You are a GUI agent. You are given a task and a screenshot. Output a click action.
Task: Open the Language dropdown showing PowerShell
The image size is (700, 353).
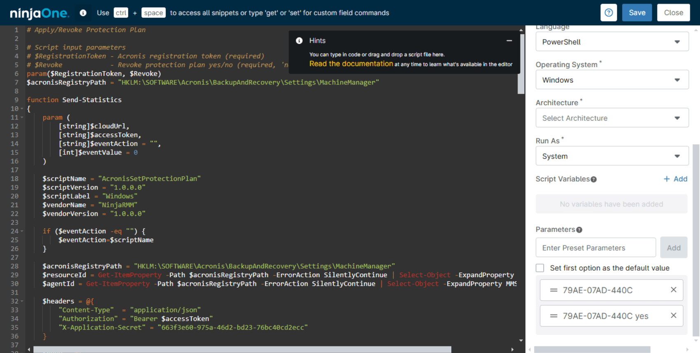612,42
